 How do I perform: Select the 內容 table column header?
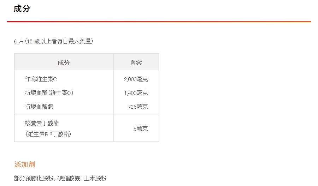(x=136, y=63)
